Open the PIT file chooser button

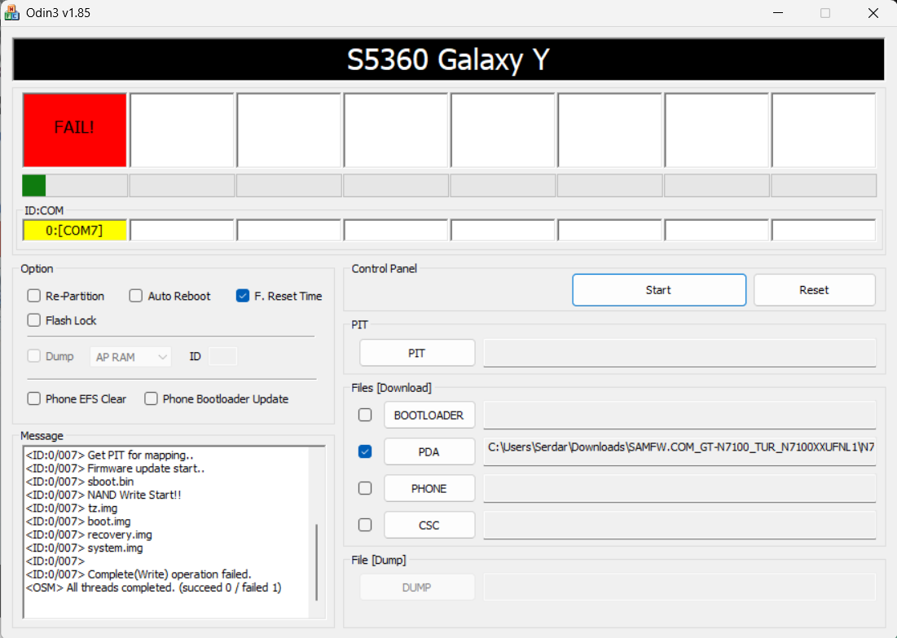pyautogui.click(x=417, y=353)
